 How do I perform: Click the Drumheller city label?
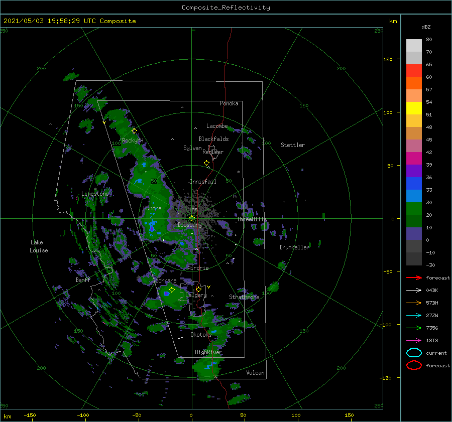coord(294,247)
